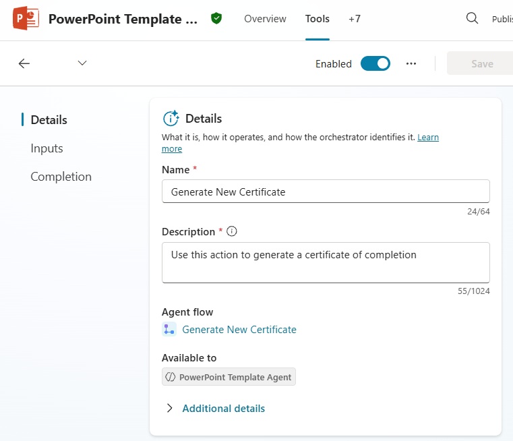Show hidden tabs via +7 overflow

pyautogui.click(x=354, y=19)
